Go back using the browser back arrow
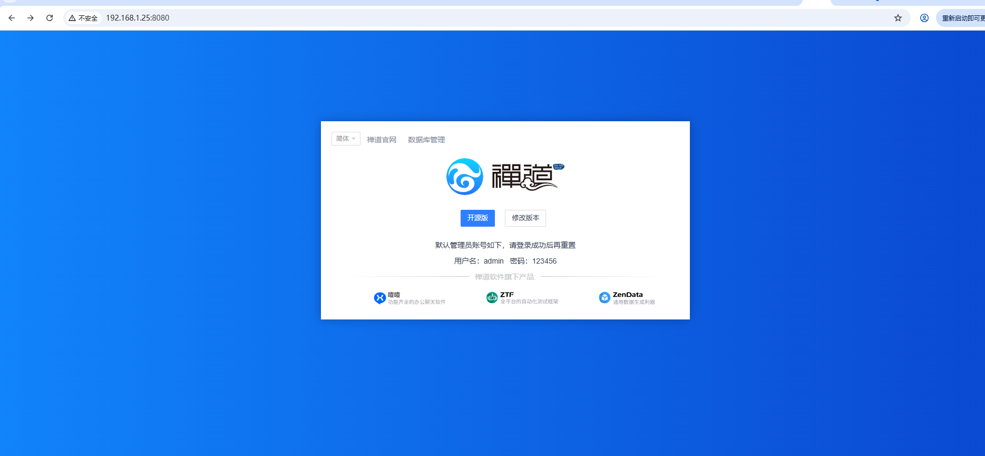This screenshot has height=456, width=985. point(12,18)
